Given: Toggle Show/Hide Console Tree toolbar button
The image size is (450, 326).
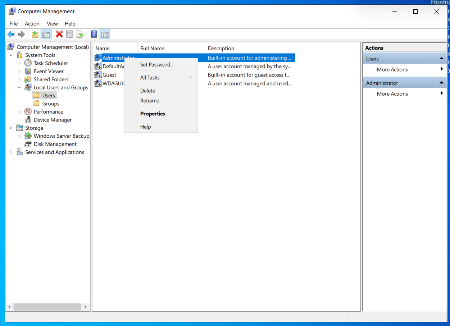Looking at the screenshot, I should pyautogui.click(x=46, y=34).
